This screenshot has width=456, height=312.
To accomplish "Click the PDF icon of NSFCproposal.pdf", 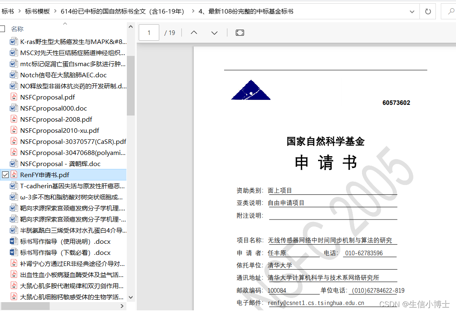I will tap(14, 97).
